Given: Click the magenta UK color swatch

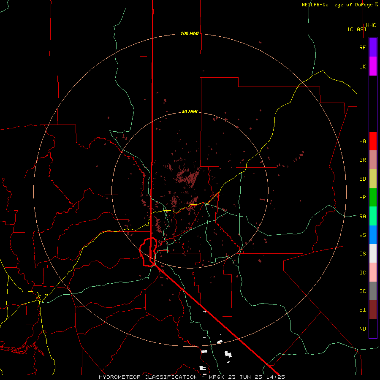Looking at the screenshot, I should click(x=373, y=66).
